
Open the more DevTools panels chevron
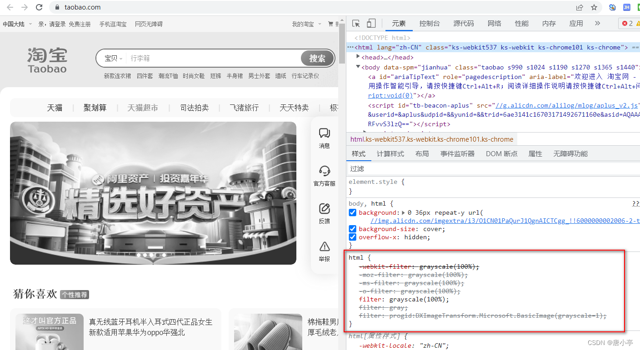coord(597,23)
